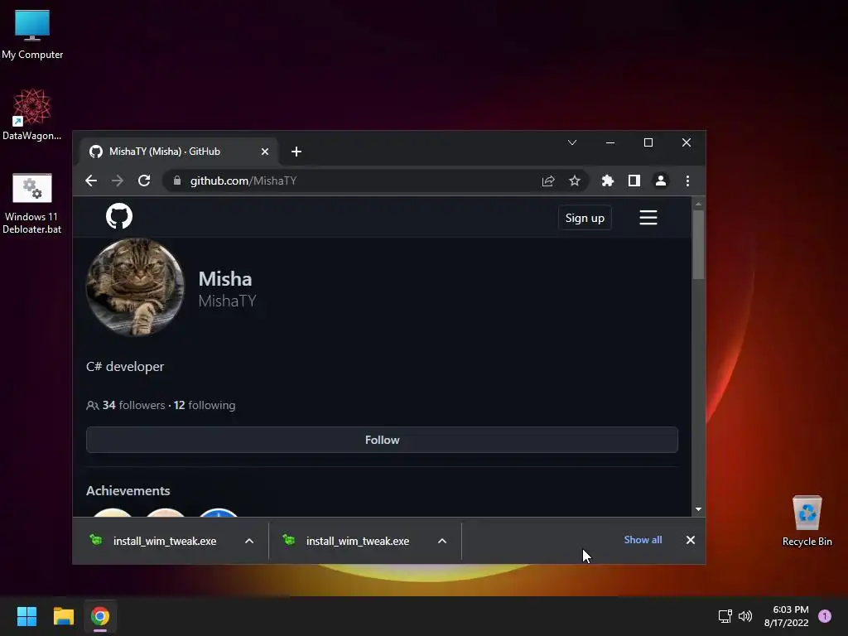Select the My Computer desktop icon

tap(32, 35)
